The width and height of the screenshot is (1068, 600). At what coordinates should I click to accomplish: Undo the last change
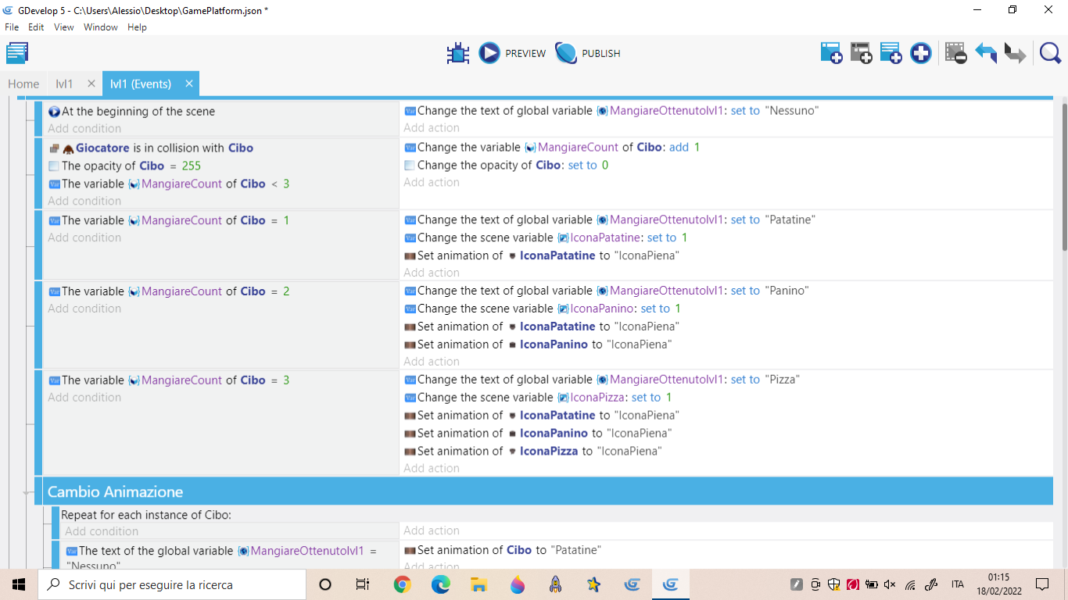[985, 53]
